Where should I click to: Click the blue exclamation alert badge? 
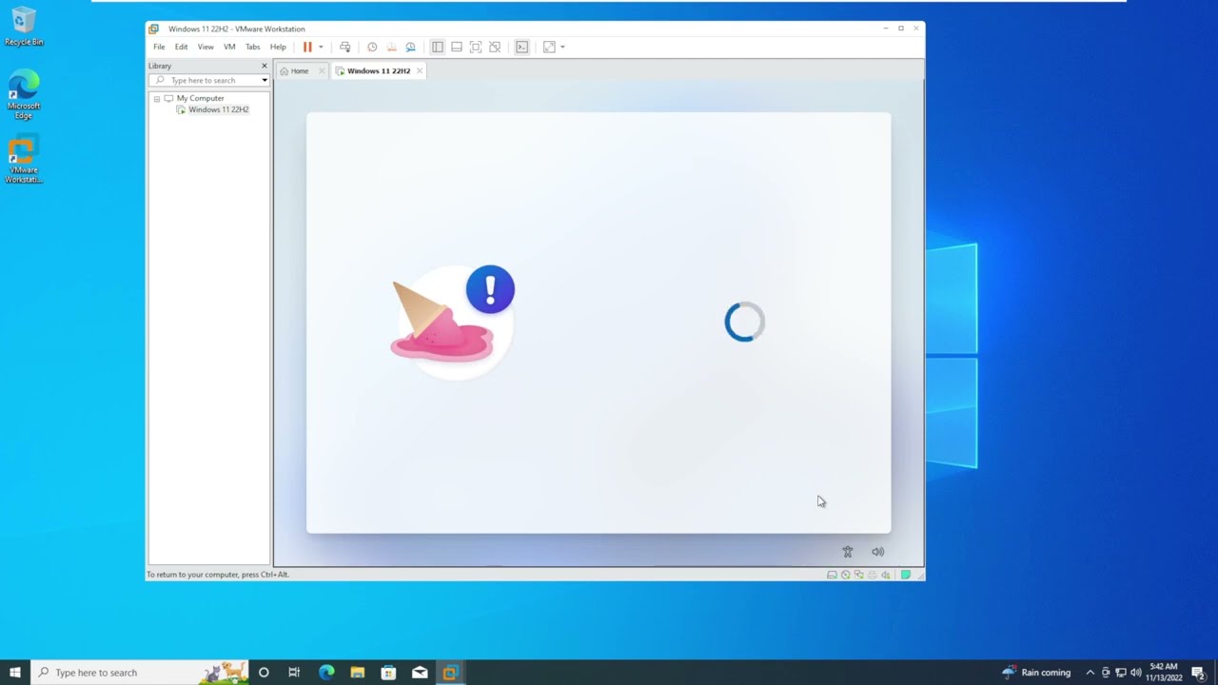[x=490, y=289]
